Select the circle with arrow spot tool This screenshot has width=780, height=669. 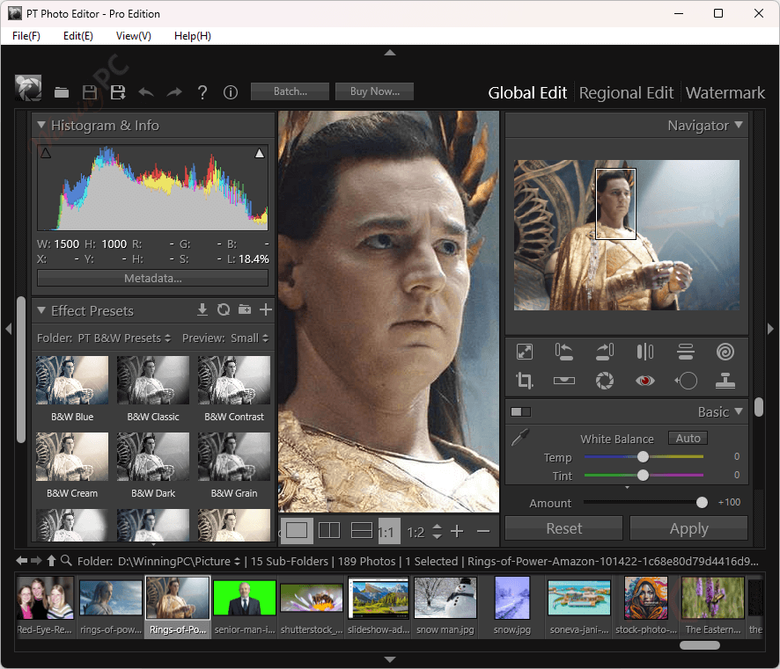click(686, 381)
